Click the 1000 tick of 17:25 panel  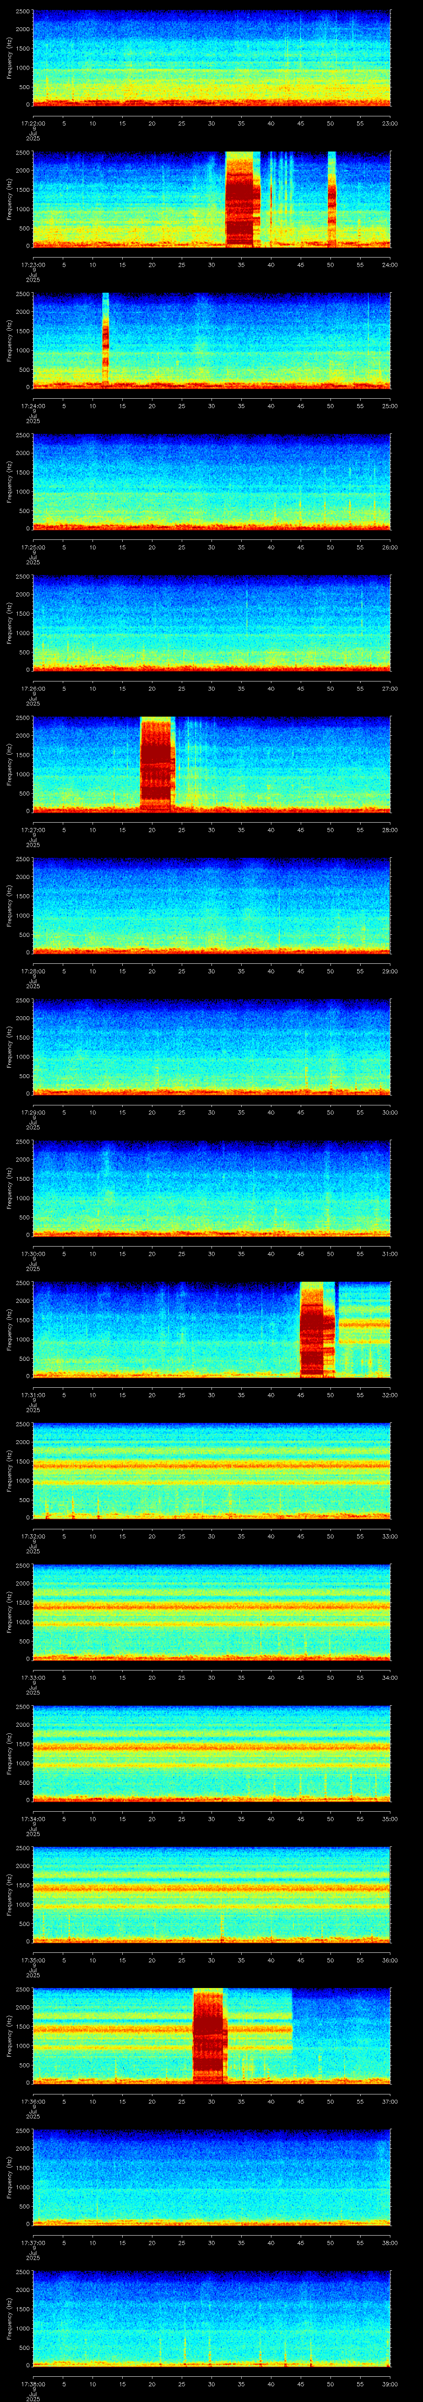click(x=22, y=492)
